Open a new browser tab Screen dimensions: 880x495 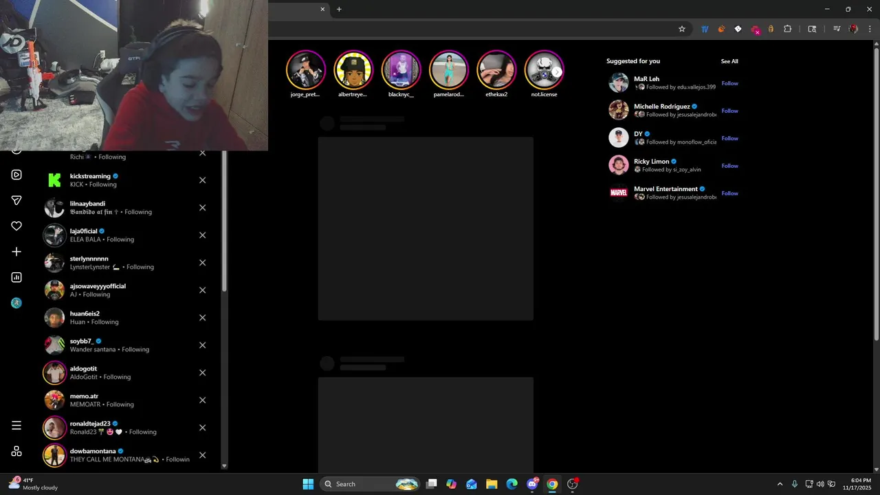(339, 9)
